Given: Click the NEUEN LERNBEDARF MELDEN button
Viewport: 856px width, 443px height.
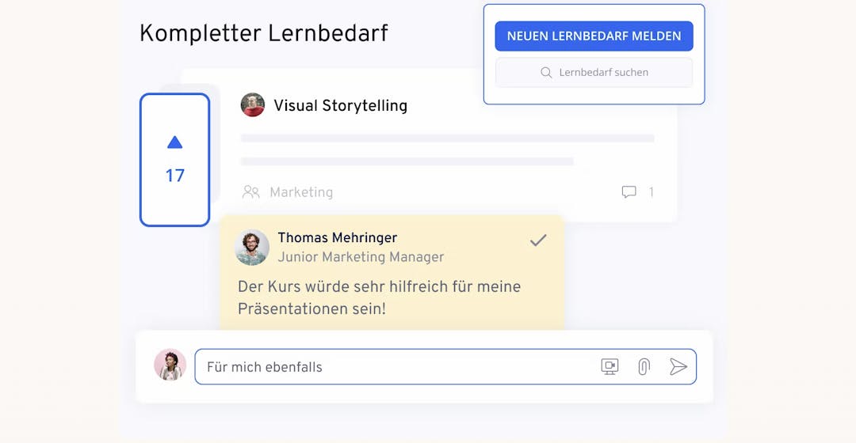Looking at the screenshot, I should [x=594, y=36].
